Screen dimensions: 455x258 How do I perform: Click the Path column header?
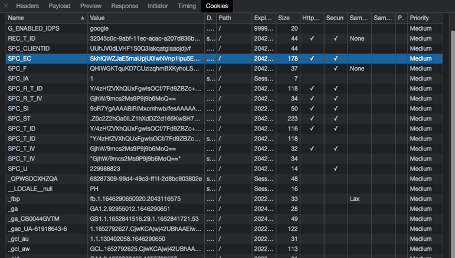point(233,18)
